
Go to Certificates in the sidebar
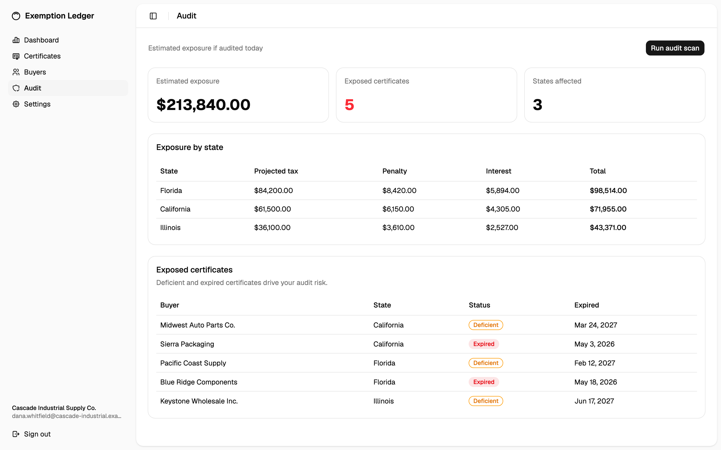point(68,56)
